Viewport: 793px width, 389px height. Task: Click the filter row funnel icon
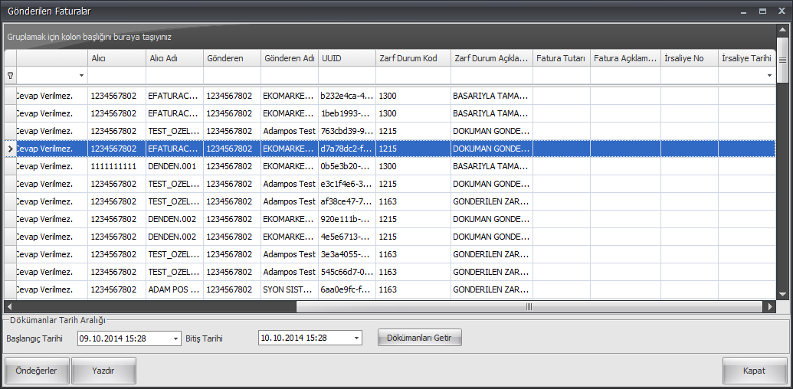click(x=10, y=75)
